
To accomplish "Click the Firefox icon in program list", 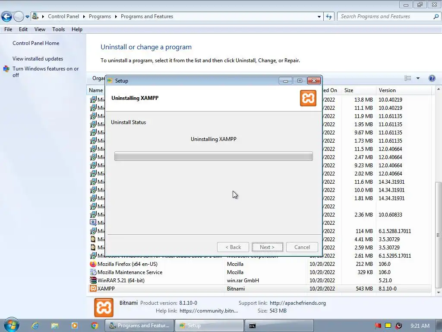I will click(x=93, y=264).
